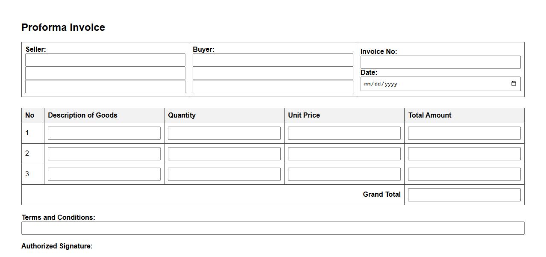This screenshot has width=546, height=257.
Task: Click the first Buyer text field
Action: [x=273, y=60]
